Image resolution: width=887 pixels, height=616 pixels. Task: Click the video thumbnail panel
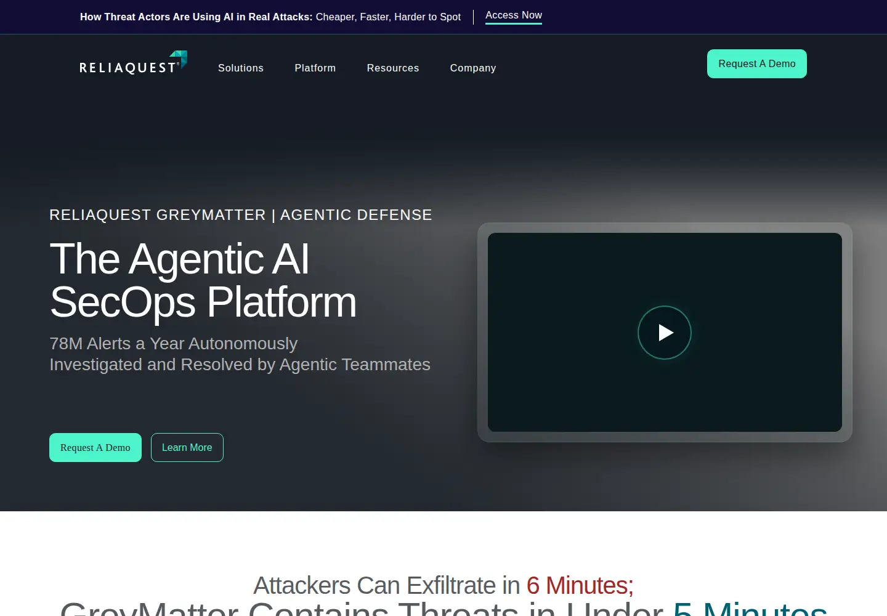pos(665,332)
